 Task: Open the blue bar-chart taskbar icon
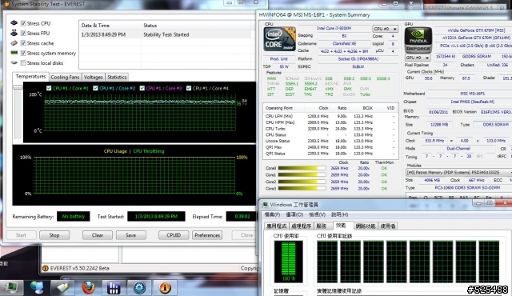click(x=114, y=287)
